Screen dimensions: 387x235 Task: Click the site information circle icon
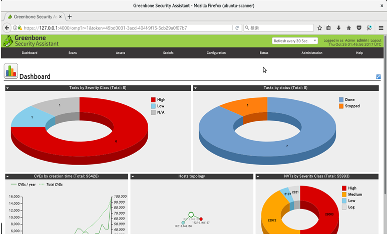(x=15, y=28)
